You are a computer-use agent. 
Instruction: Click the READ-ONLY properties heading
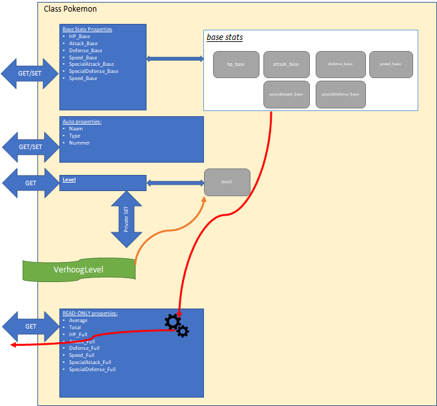coord(90,313)
